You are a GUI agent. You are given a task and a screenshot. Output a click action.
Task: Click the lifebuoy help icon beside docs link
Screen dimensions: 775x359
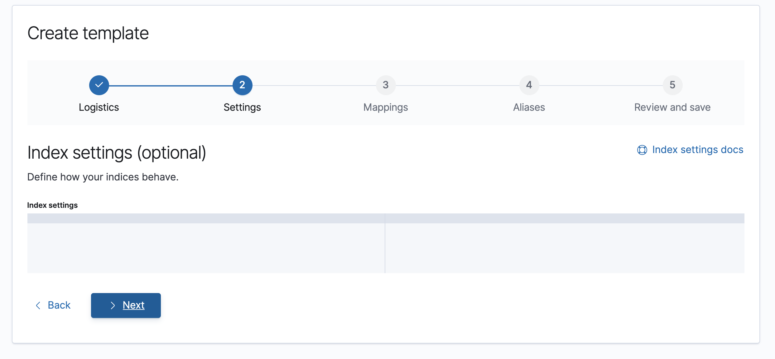coord(642,150)
